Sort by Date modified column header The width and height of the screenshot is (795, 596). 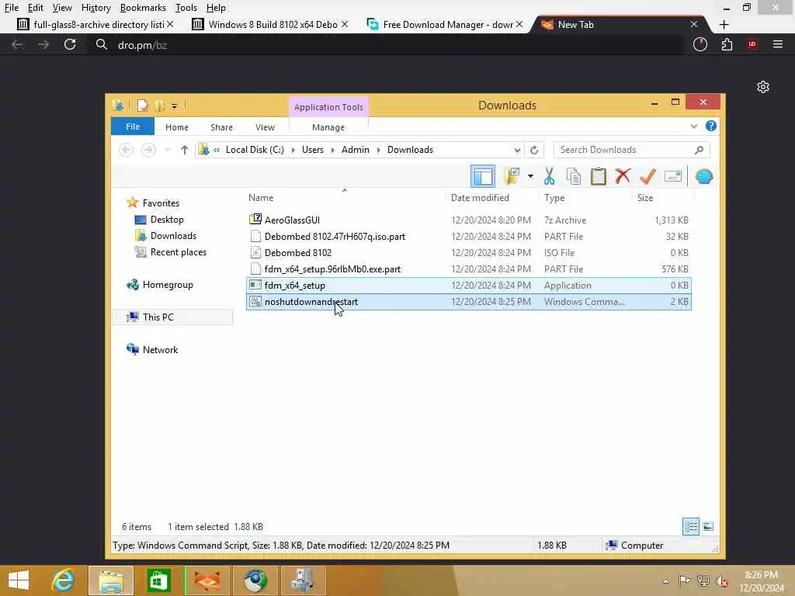(480, 198)
